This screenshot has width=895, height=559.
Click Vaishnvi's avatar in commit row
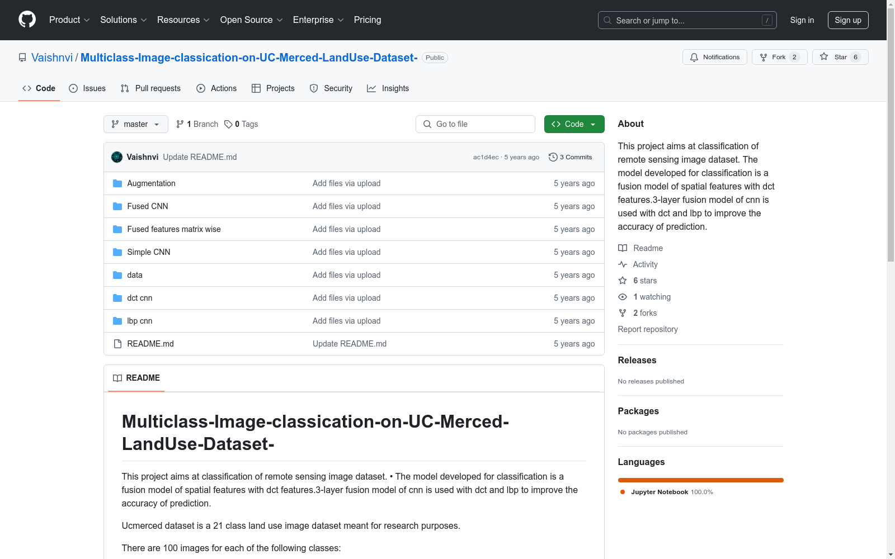(117, 157)
